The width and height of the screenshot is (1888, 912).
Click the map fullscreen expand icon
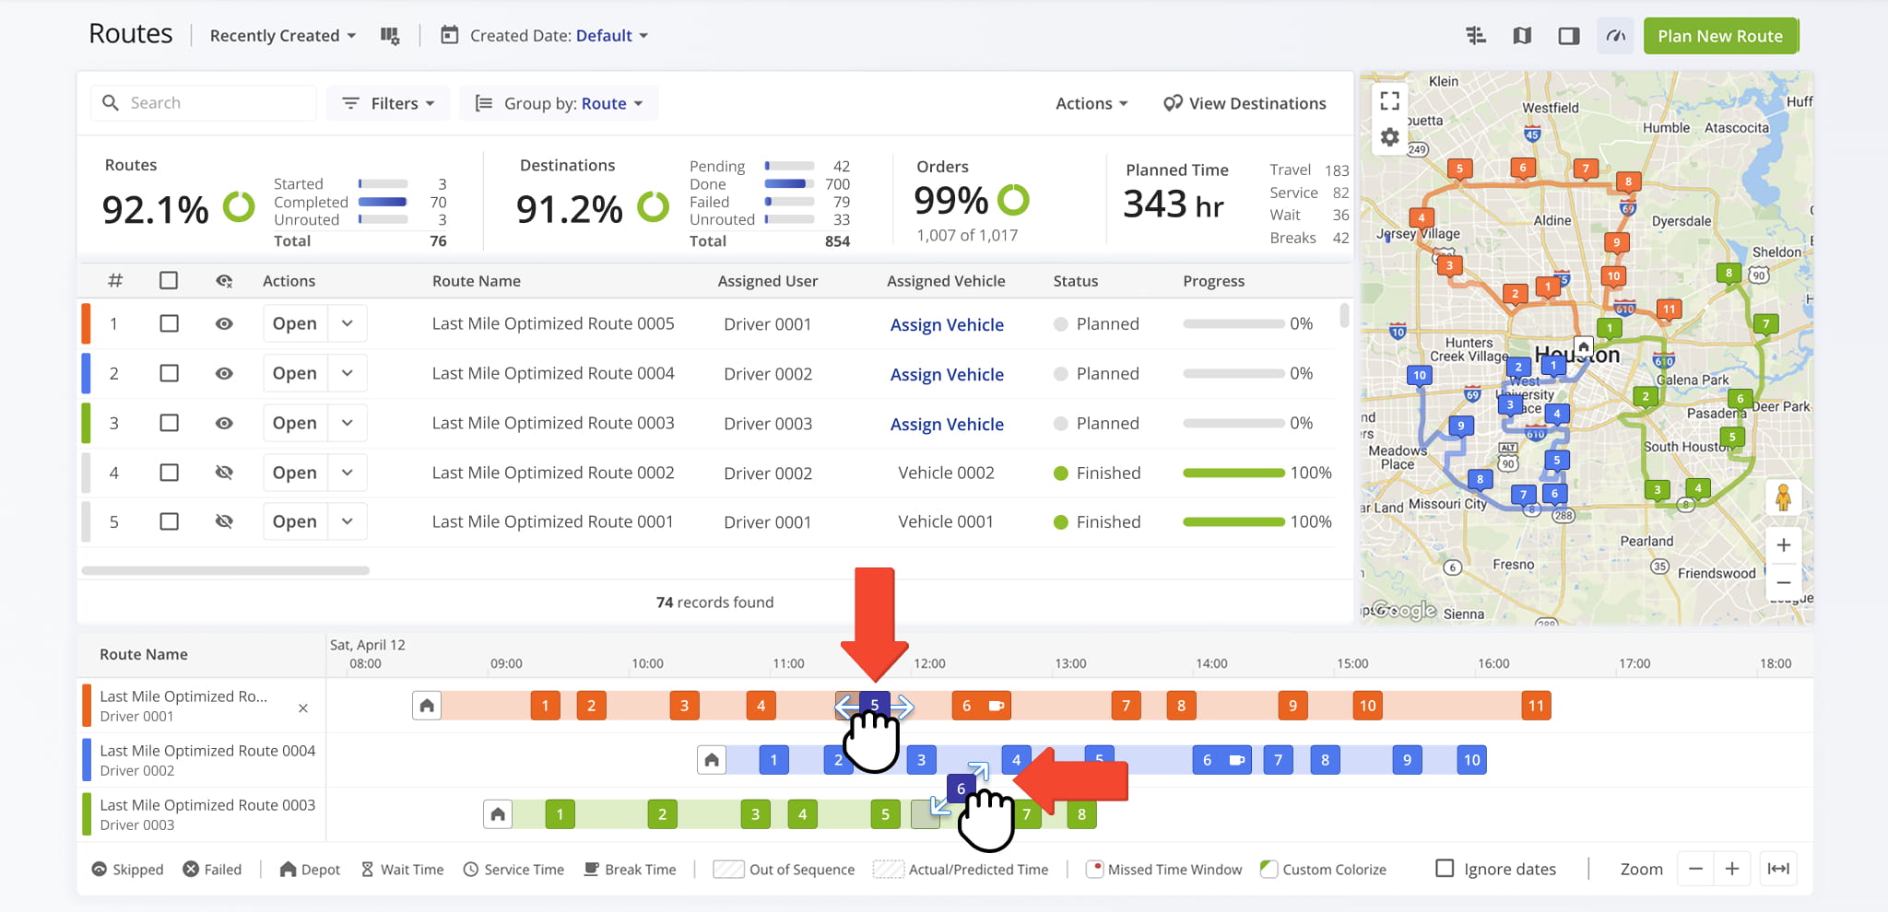click(x=1389, y=101)
